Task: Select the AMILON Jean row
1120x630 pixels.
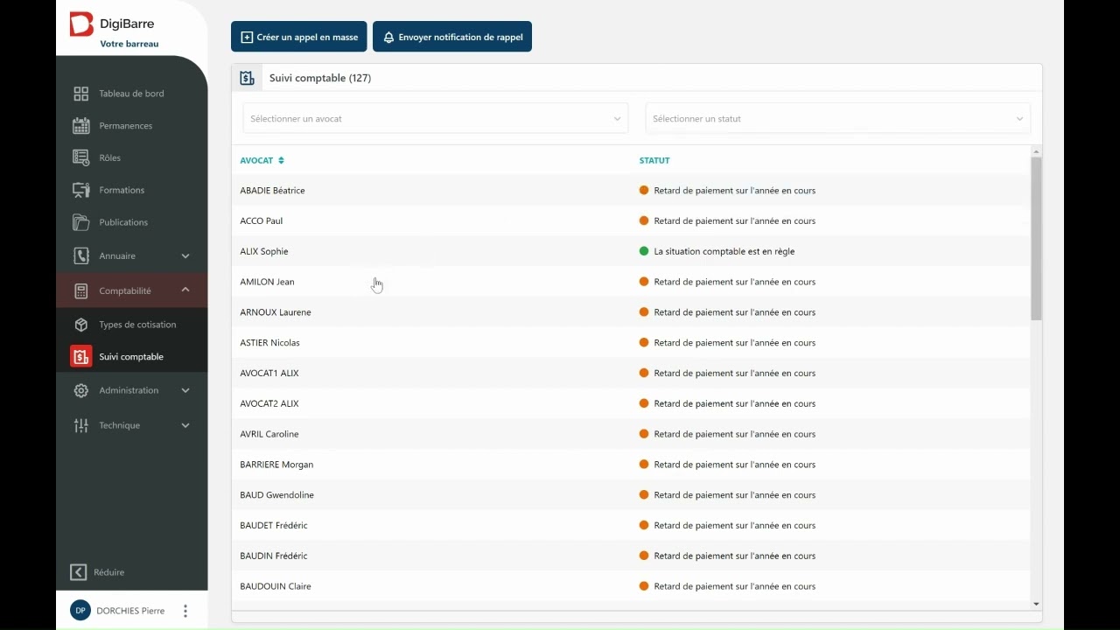Action: point(631,283)
